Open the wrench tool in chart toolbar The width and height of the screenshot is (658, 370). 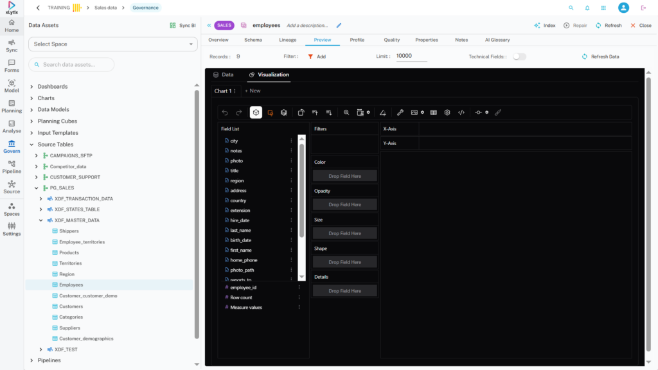[400, 112]
